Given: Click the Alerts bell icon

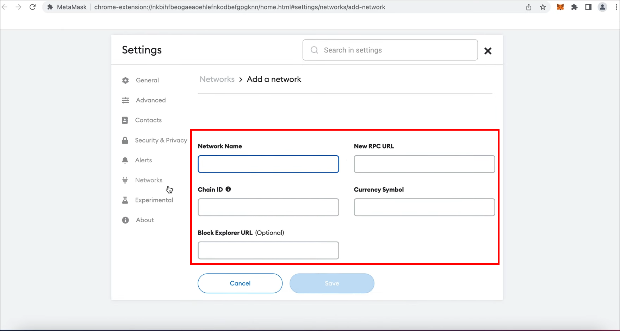Looking at the screenshot, I should [x=125, y=160].
